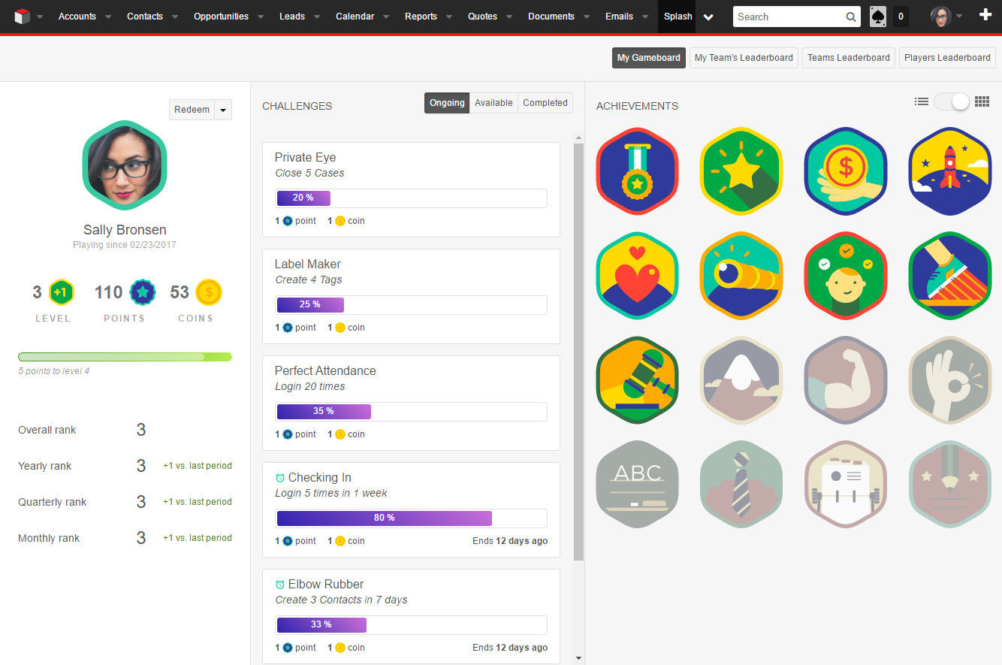Click the rocket achievement badge
Screen dimensions: 1002x665
(949, 171)
